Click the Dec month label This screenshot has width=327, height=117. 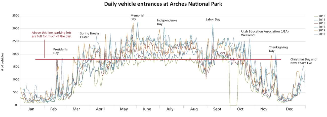pos(289,109)
